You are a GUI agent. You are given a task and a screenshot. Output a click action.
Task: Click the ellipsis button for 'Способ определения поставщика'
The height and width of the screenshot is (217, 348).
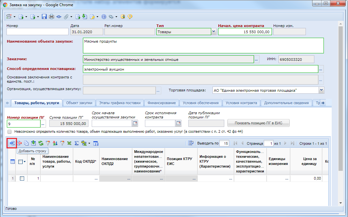point(321,69)
